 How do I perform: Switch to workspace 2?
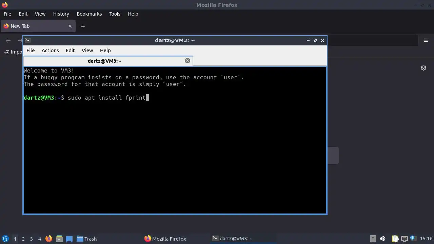pos(23,239)
